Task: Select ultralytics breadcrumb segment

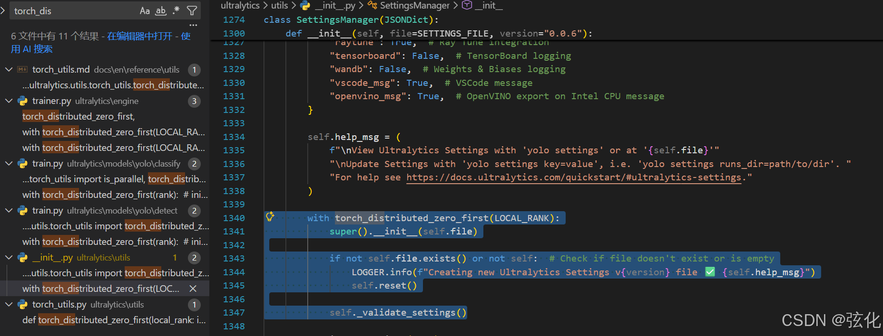Action: [x=240, y=5]
